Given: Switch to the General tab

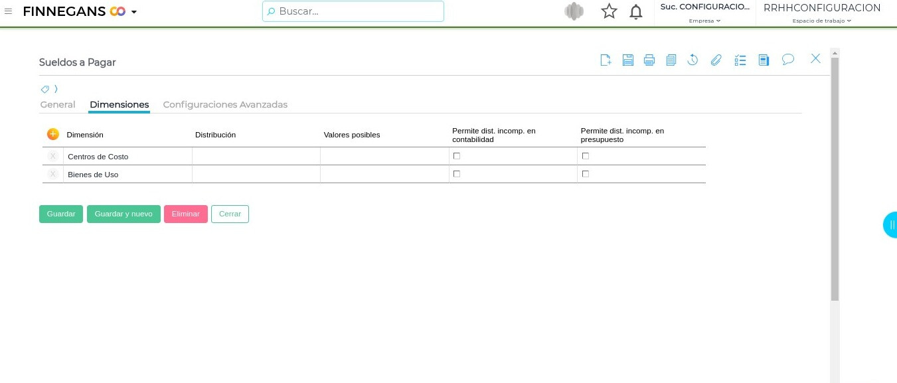Looking at the screenshot, I should pyautogui.click(x=58, y=104).
